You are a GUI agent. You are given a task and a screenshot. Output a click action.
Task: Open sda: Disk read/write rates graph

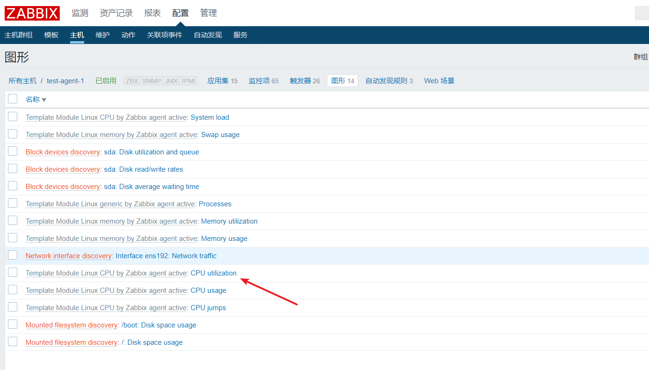click(x=144, y=169)
